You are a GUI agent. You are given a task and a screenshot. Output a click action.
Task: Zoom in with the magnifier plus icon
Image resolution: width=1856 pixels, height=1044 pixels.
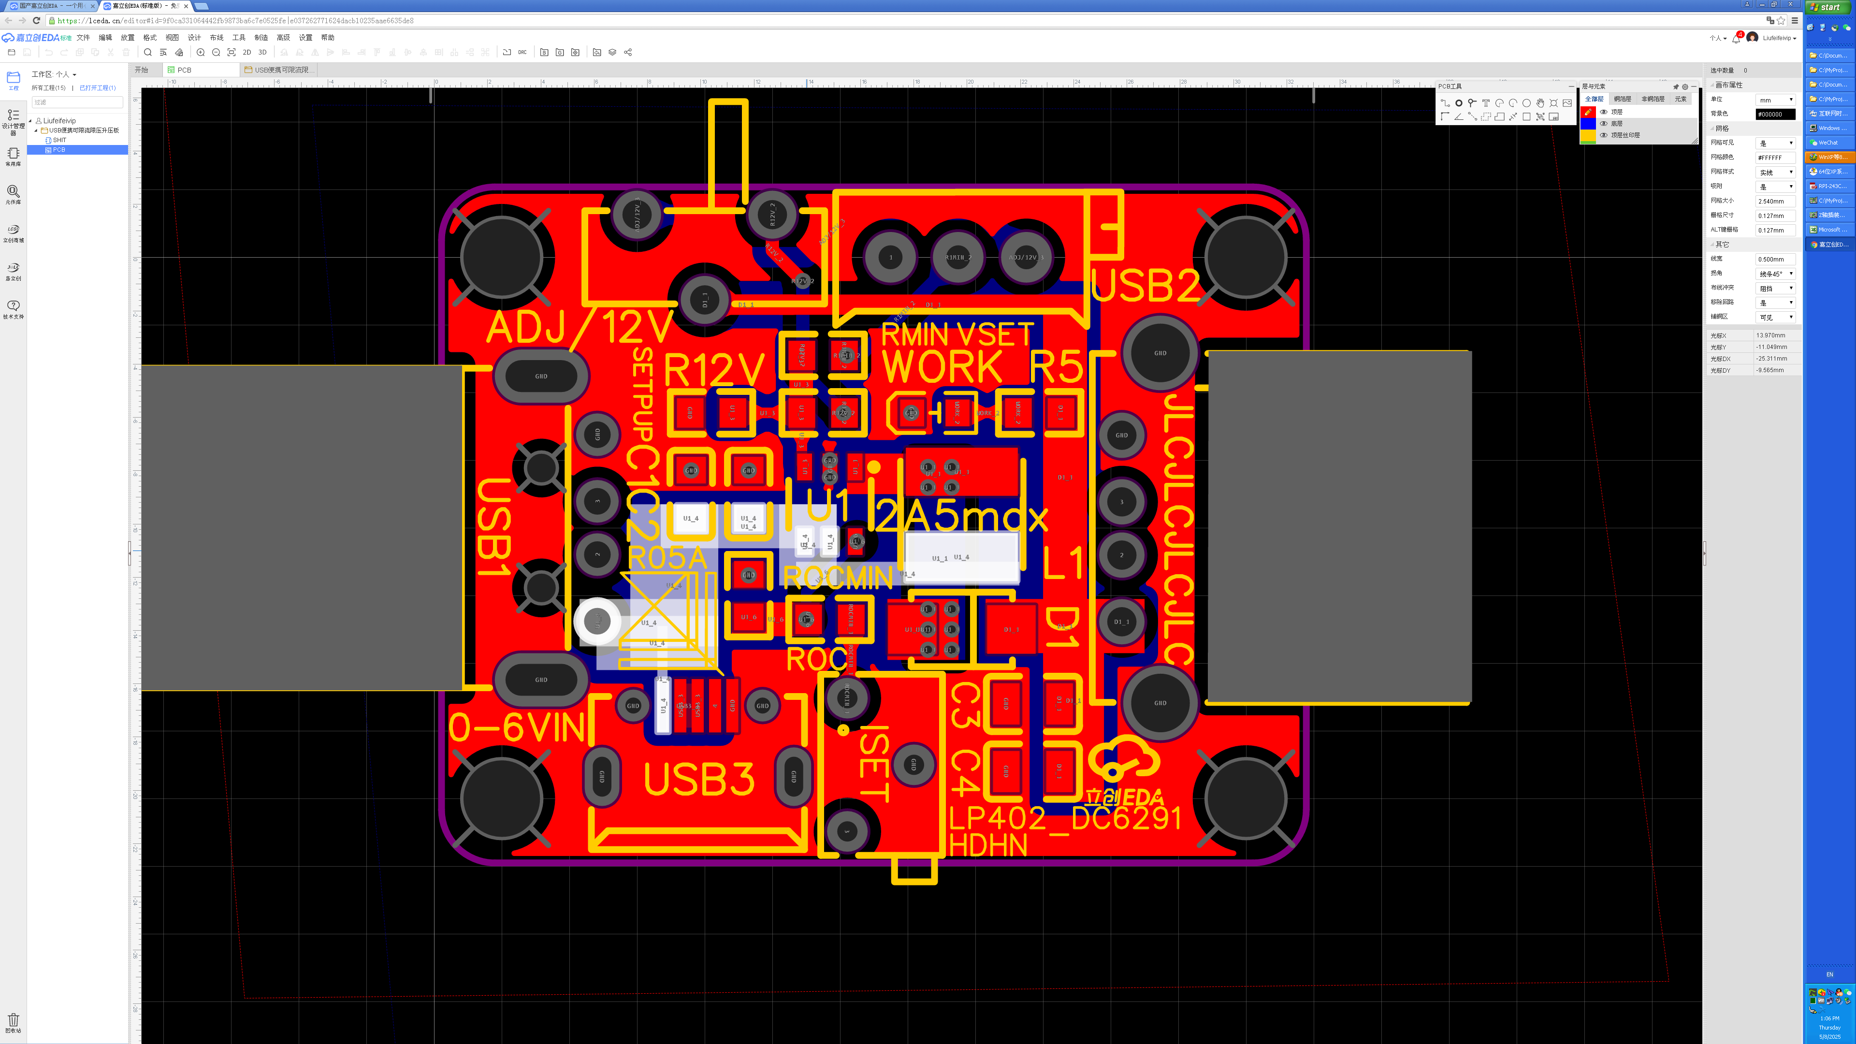click(x=201, y=53)
